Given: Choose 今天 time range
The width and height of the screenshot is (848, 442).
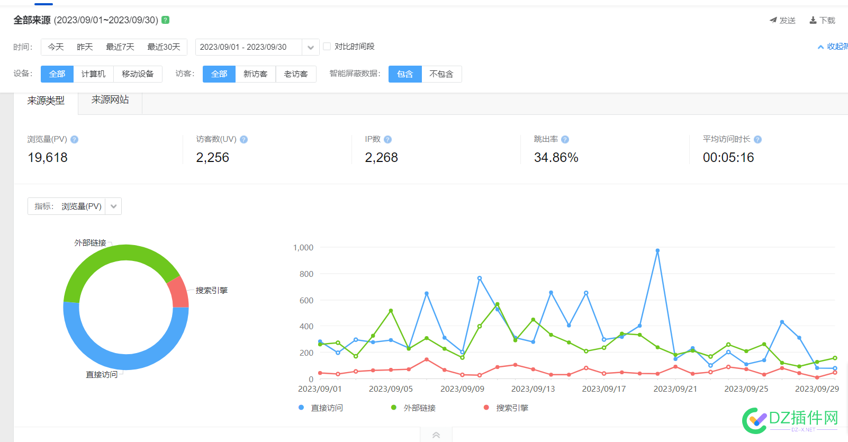Looking at the screenshot, I should pyautogui.click(x=56, y=47).
